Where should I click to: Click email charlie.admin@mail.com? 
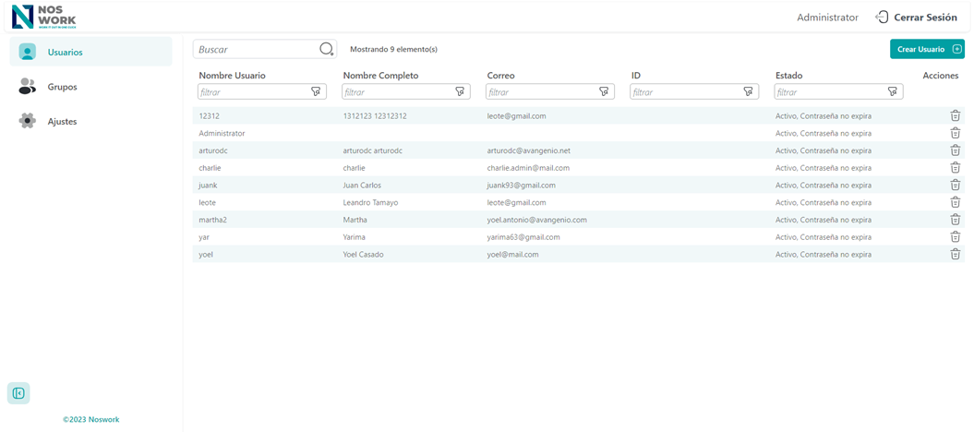tap(528, 168)
